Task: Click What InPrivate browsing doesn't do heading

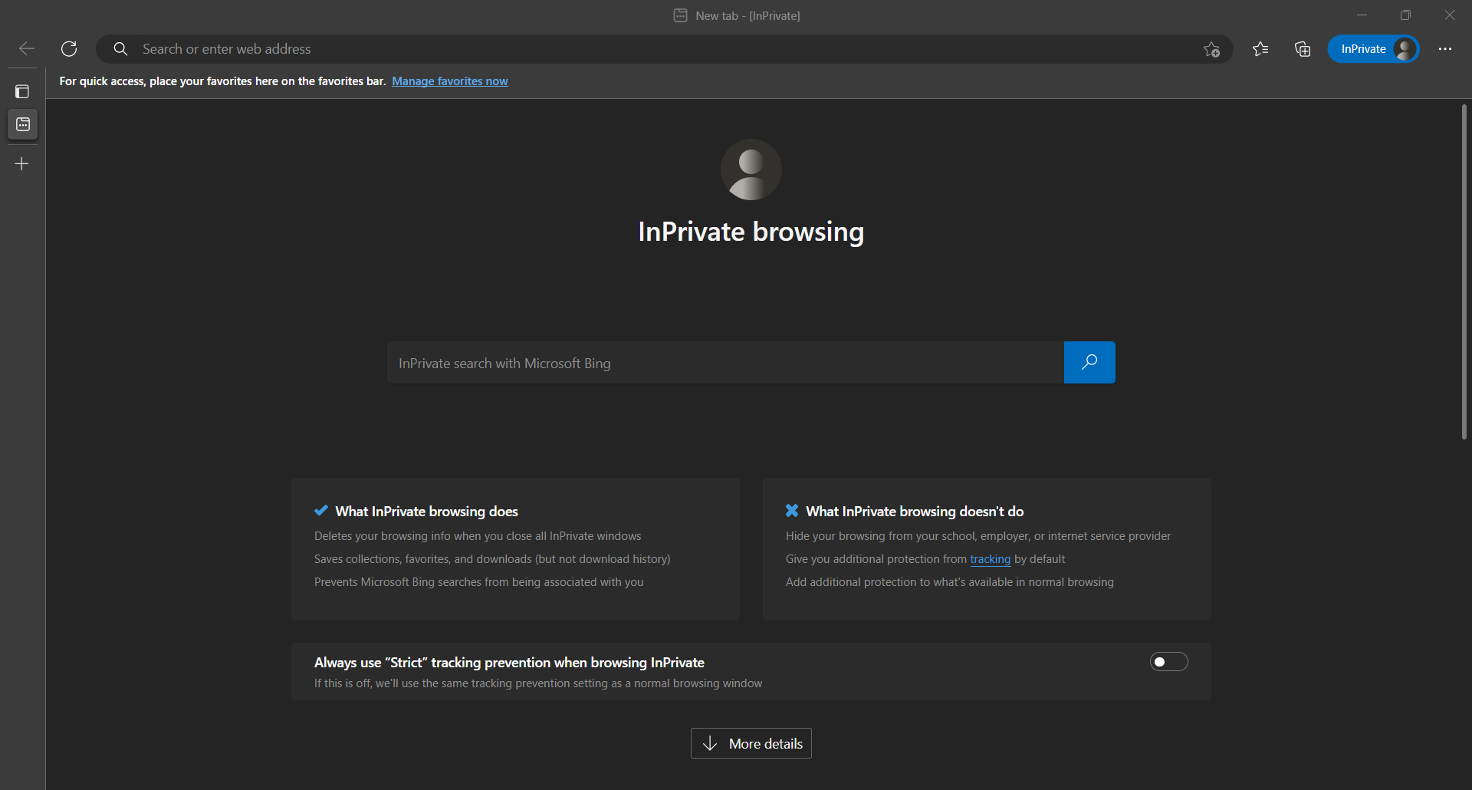Action: coord(915,512)
